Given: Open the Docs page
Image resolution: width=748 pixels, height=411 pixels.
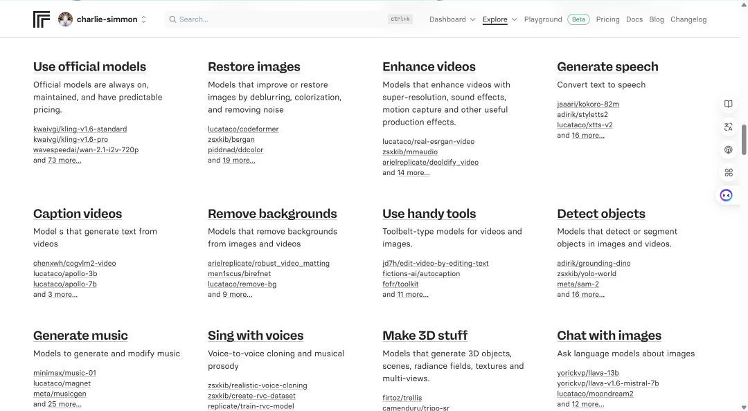Looking at the screenshot, I should (634, 19).
